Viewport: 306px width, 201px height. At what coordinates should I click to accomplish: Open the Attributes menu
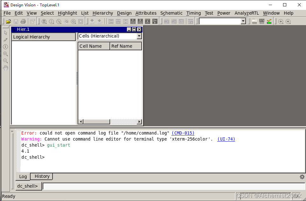click(146, 13)
